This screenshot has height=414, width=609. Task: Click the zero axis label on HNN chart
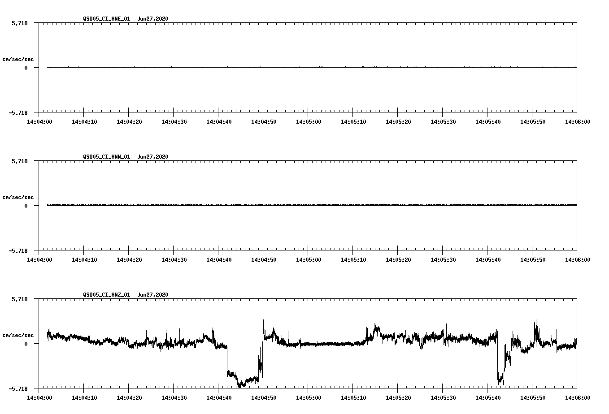(26, 206)
